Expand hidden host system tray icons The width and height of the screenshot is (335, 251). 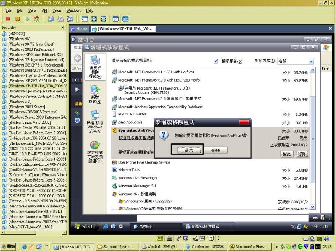[277, 247]
